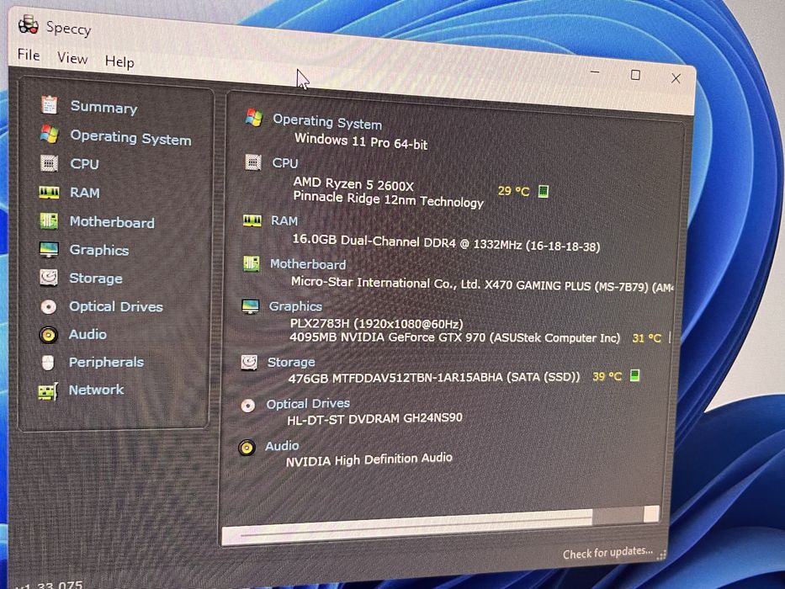Viewport: 785px width, 589px height.
Task: Open the View menu
Action: point(72,58)
